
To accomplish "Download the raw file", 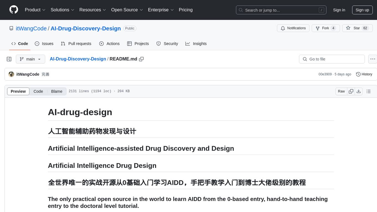I will point(359,91).
